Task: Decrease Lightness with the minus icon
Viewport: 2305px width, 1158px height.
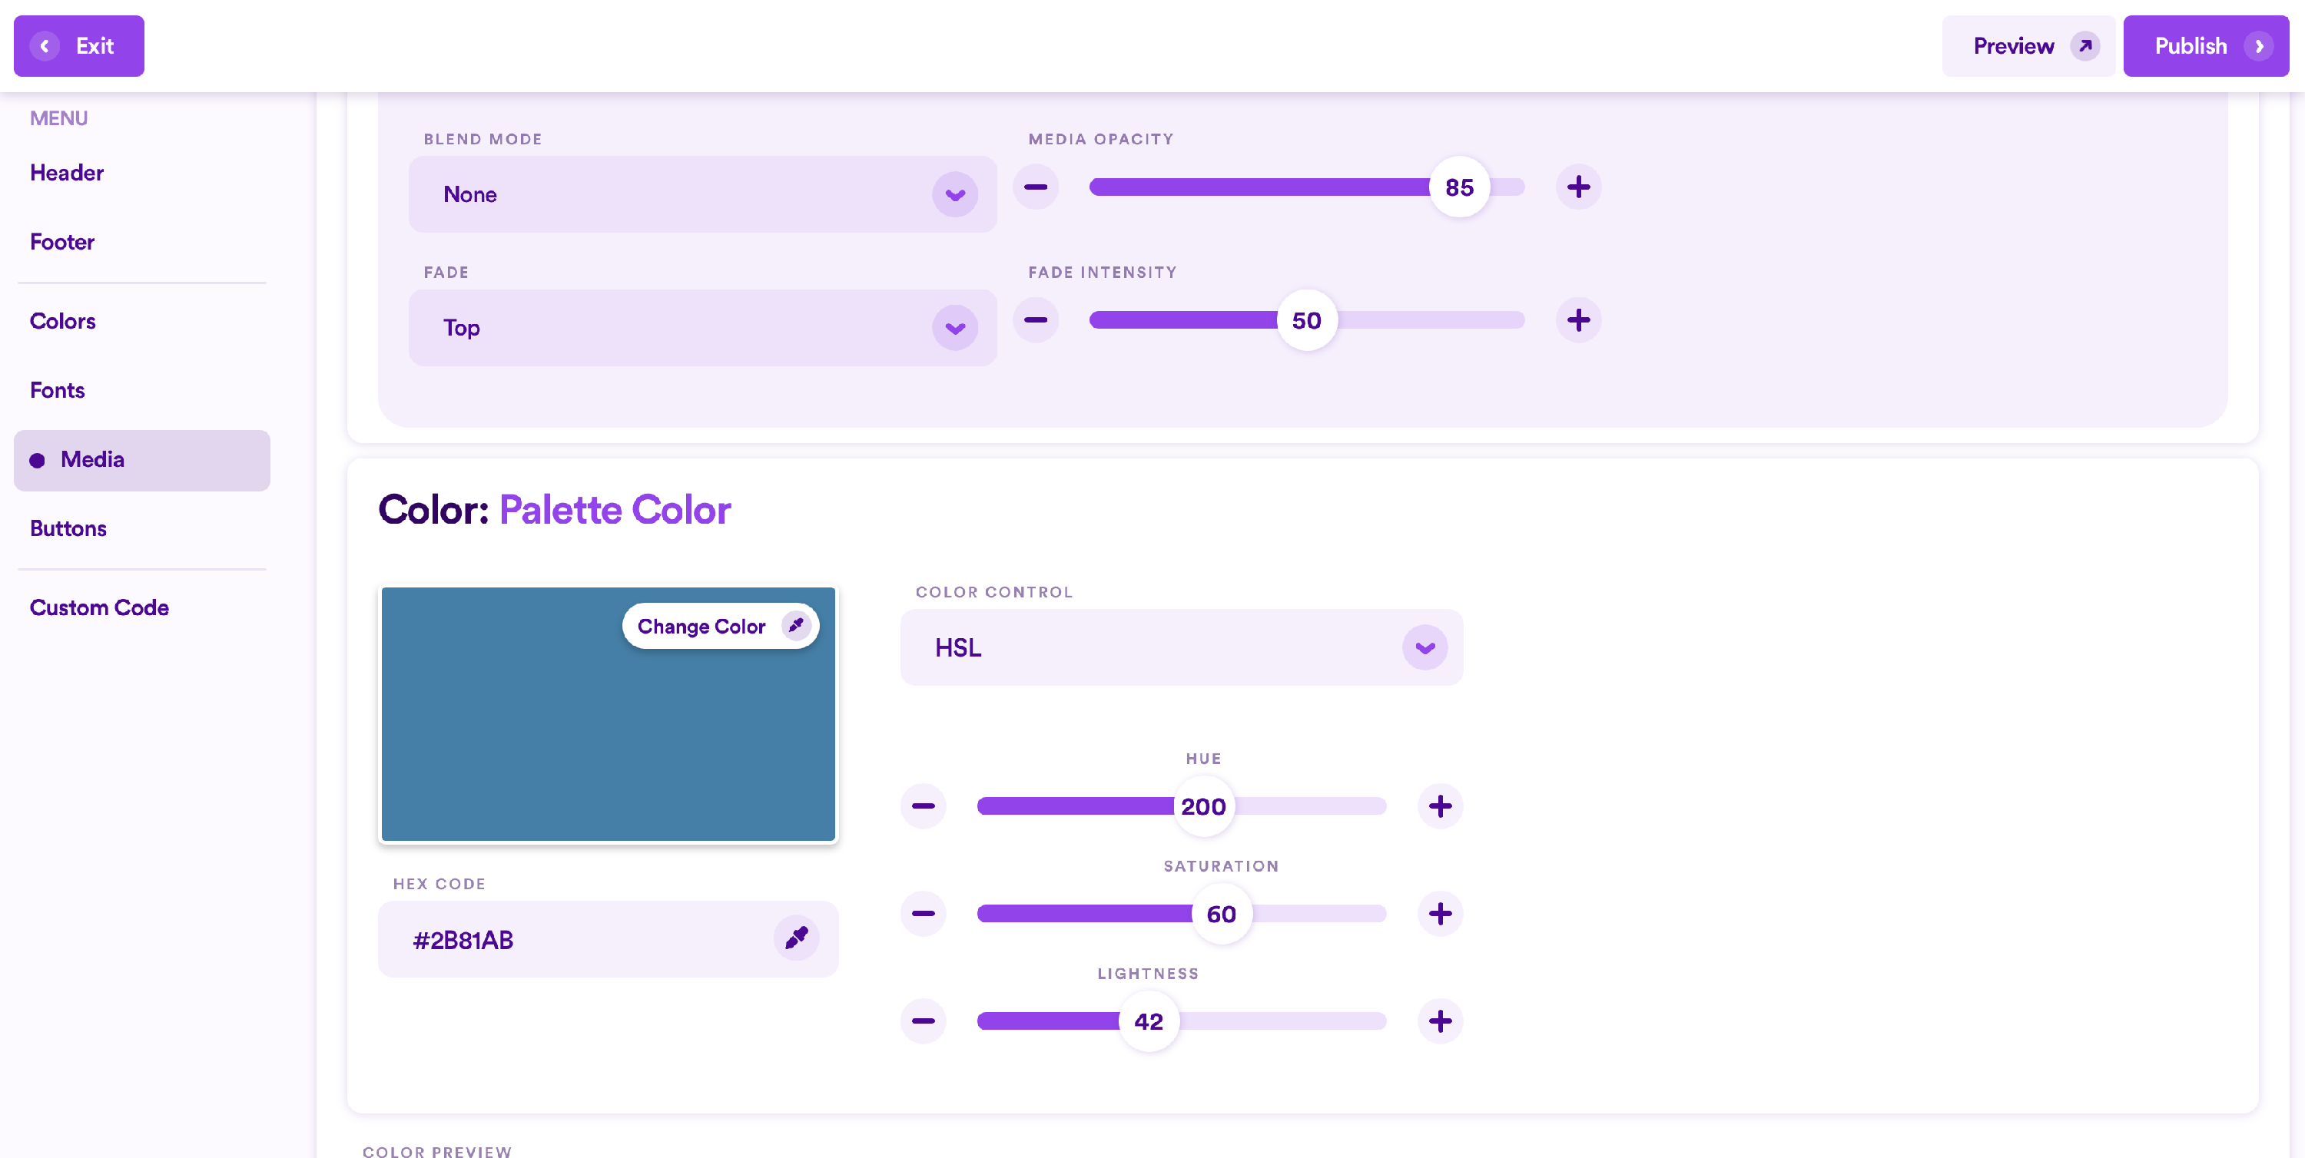Action: point(923,1021)
